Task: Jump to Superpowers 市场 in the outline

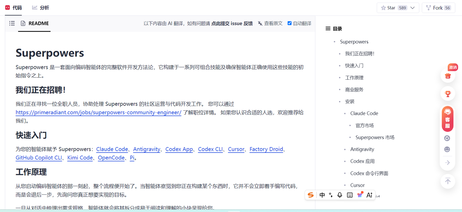Action: coord(375,137)
